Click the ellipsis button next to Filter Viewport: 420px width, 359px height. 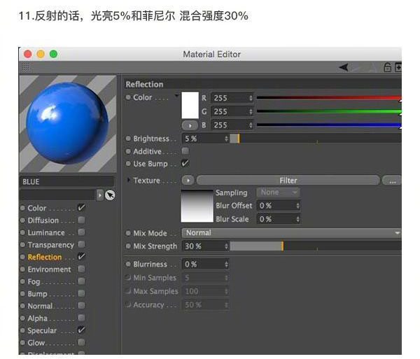tap(392, 181)
